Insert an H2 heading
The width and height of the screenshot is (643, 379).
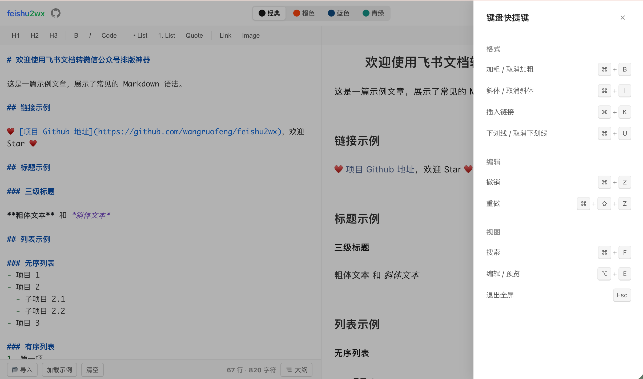[x=35, y=35]
